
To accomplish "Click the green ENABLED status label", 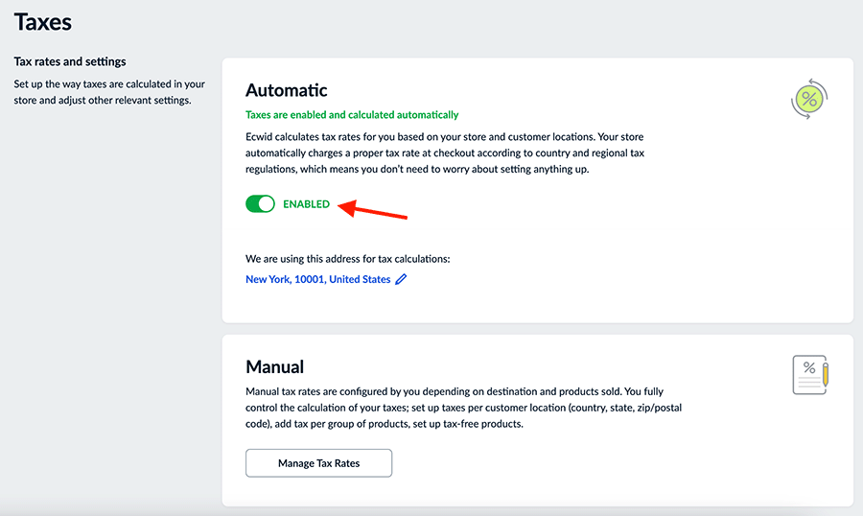I will pos(306,204).
